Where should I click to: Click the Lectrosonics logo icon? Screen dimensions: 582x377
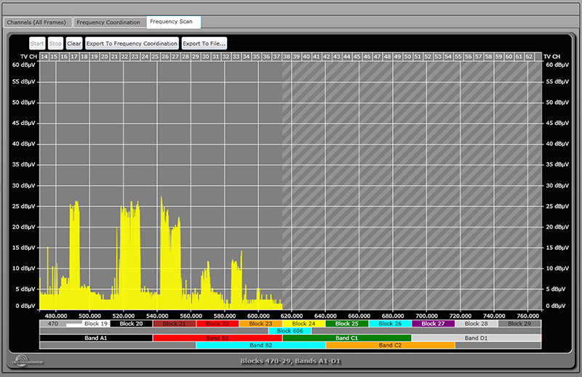[x=28, y=360]
